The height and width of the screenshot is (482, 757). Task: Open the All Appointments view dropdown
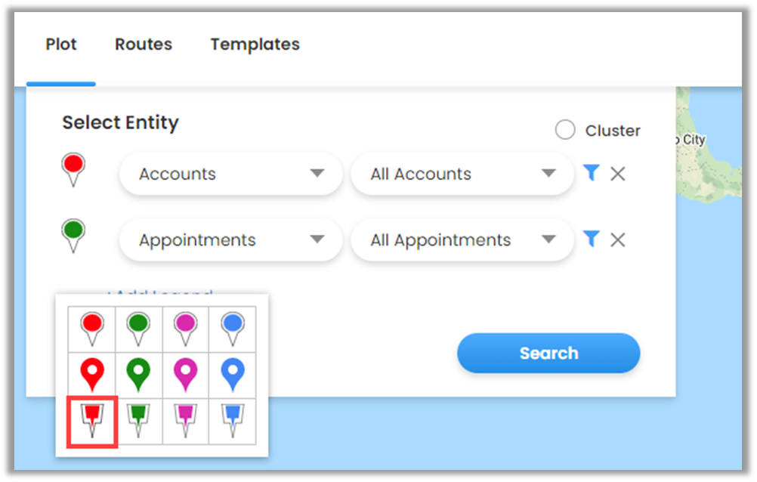[x=462, y=240]
